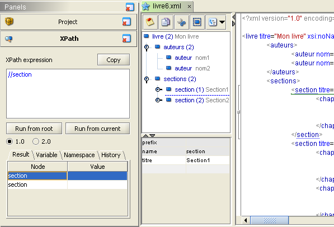
Task: Click the splitter handle beside the editor
Action: [x=238, y=112]
